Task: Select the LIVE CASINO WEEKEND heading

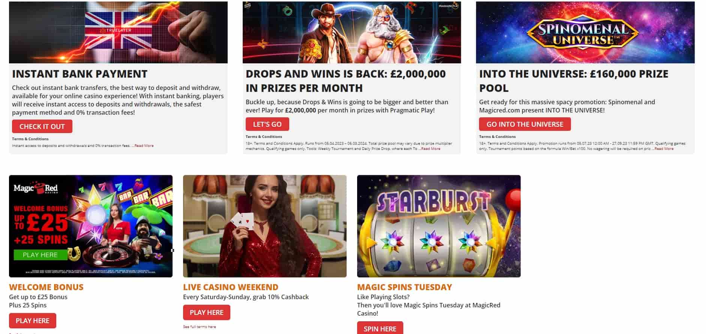Action: [231, 287]
